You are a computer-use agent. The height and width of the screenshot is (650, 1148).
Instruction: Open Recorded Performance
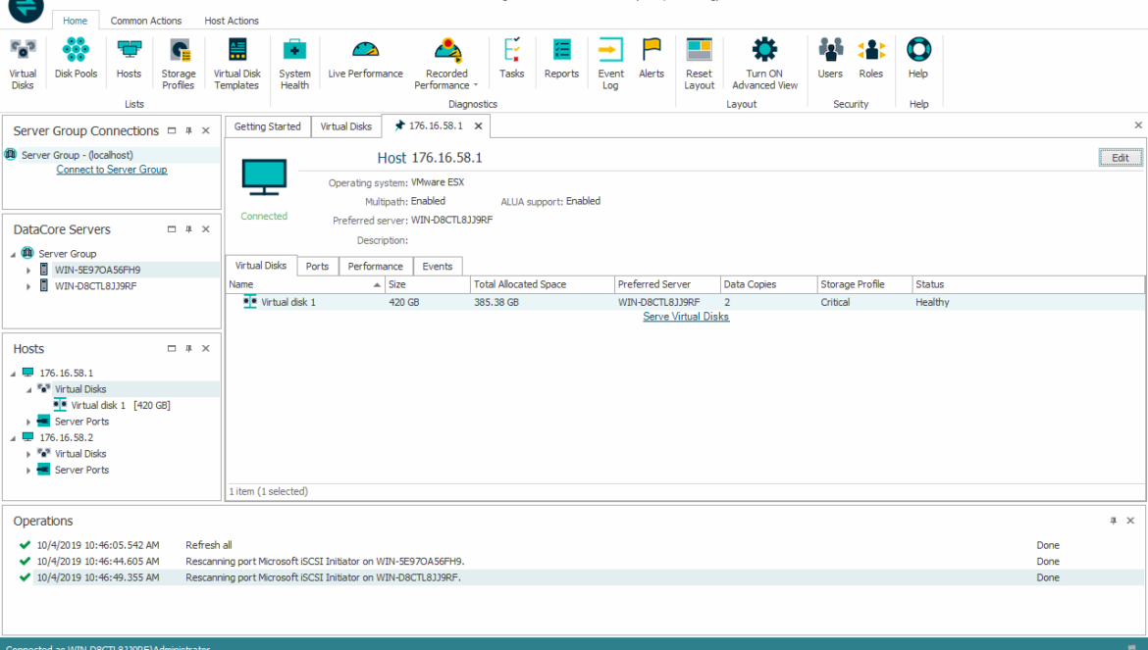point(446,64)
